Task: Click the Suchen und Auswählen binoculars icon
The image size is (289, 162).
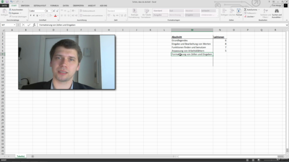Action: [x=277, y=11]
